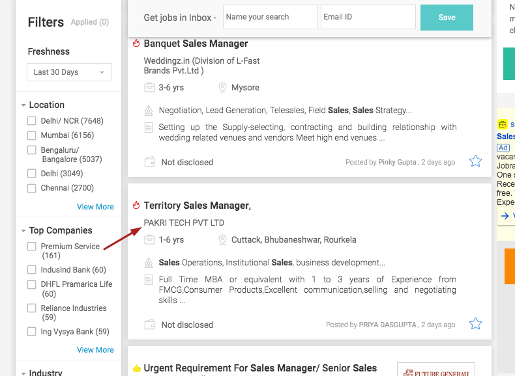
Task: Open the Freshness Last 30 Days dropdown
Action: 69,72
